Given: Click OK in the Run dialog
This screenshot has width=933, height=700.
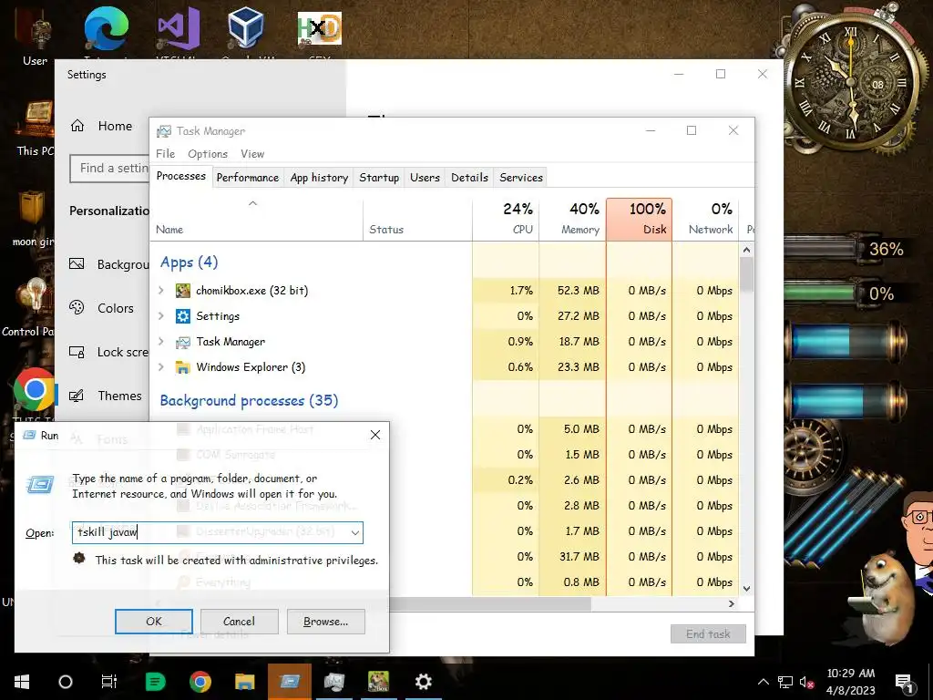Looking at the screenshot, I should [x=153, y=622].
